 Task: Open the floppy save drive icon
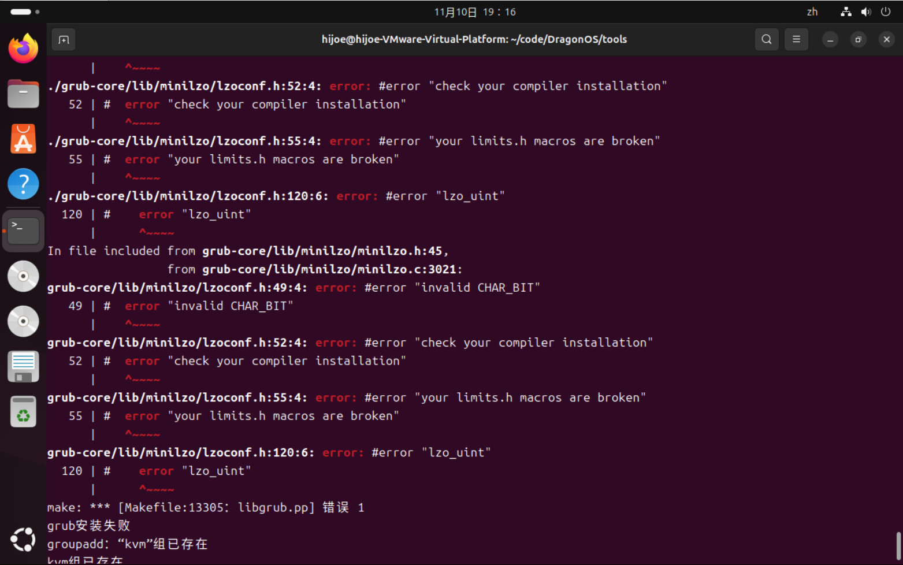pyautogui.click(x=23, y=367)
